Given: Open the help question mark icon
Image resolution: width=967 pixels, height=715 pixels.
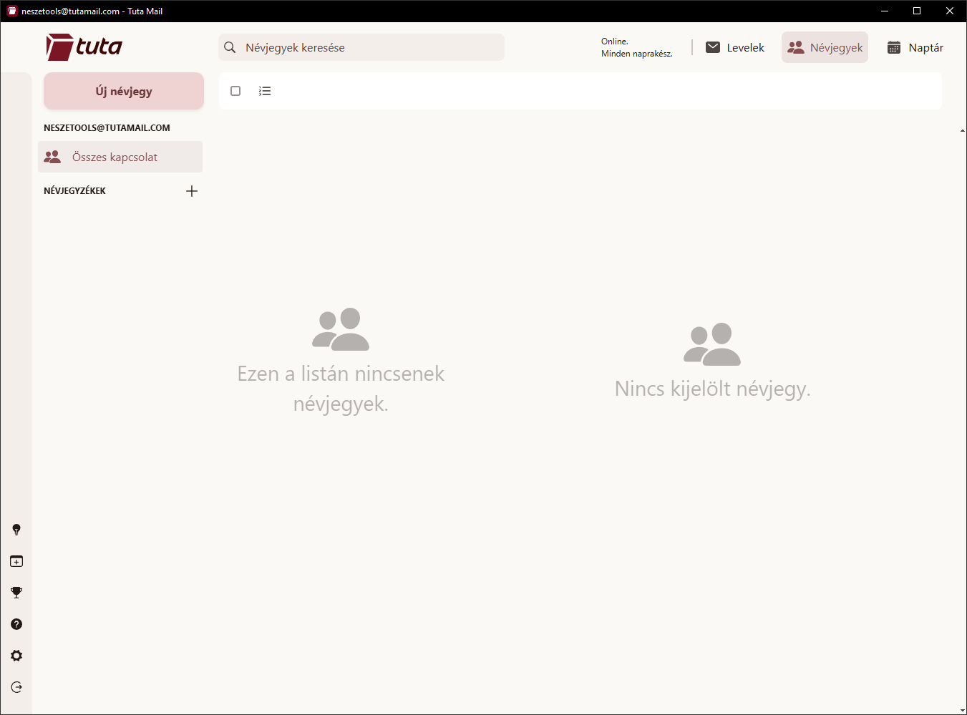Looking at the screenshot, I should point(16,623).
